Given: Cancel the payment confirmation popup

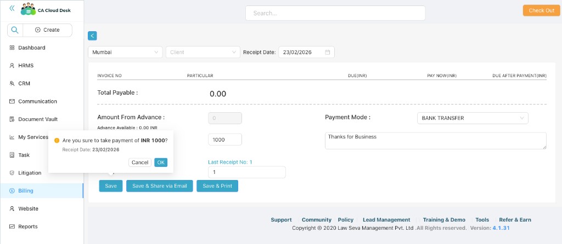Looking at the screenshot, I should [140, 162].
